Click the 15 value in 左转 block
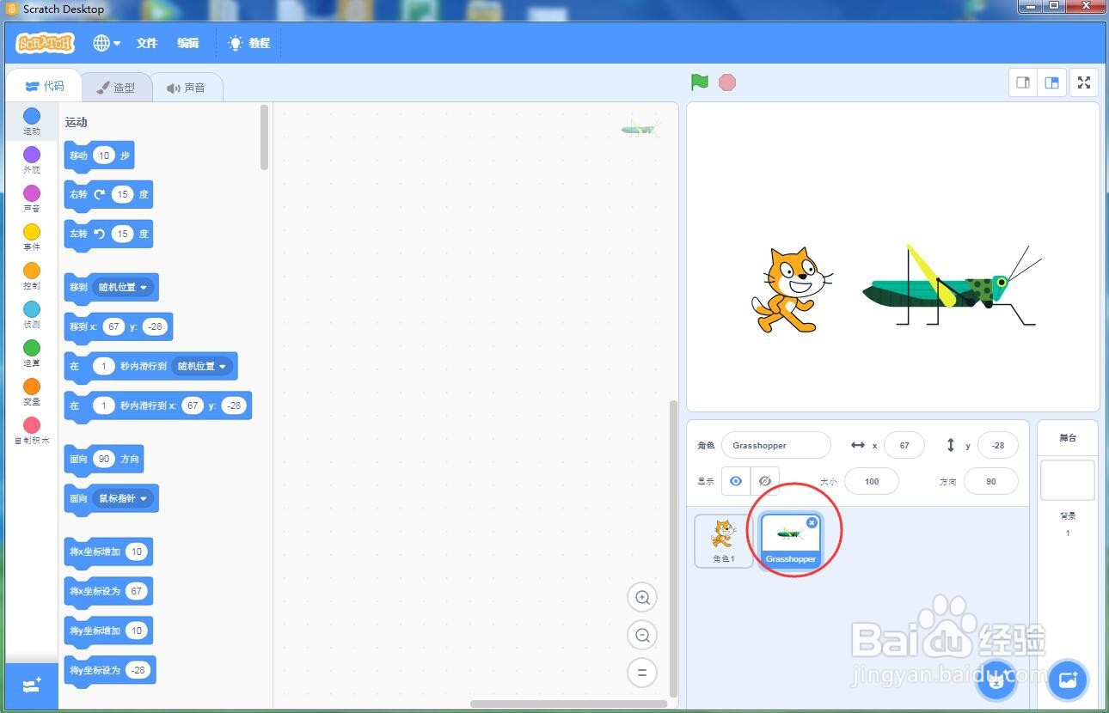The height and width of the screenshot is (713, 1109). 122,234
